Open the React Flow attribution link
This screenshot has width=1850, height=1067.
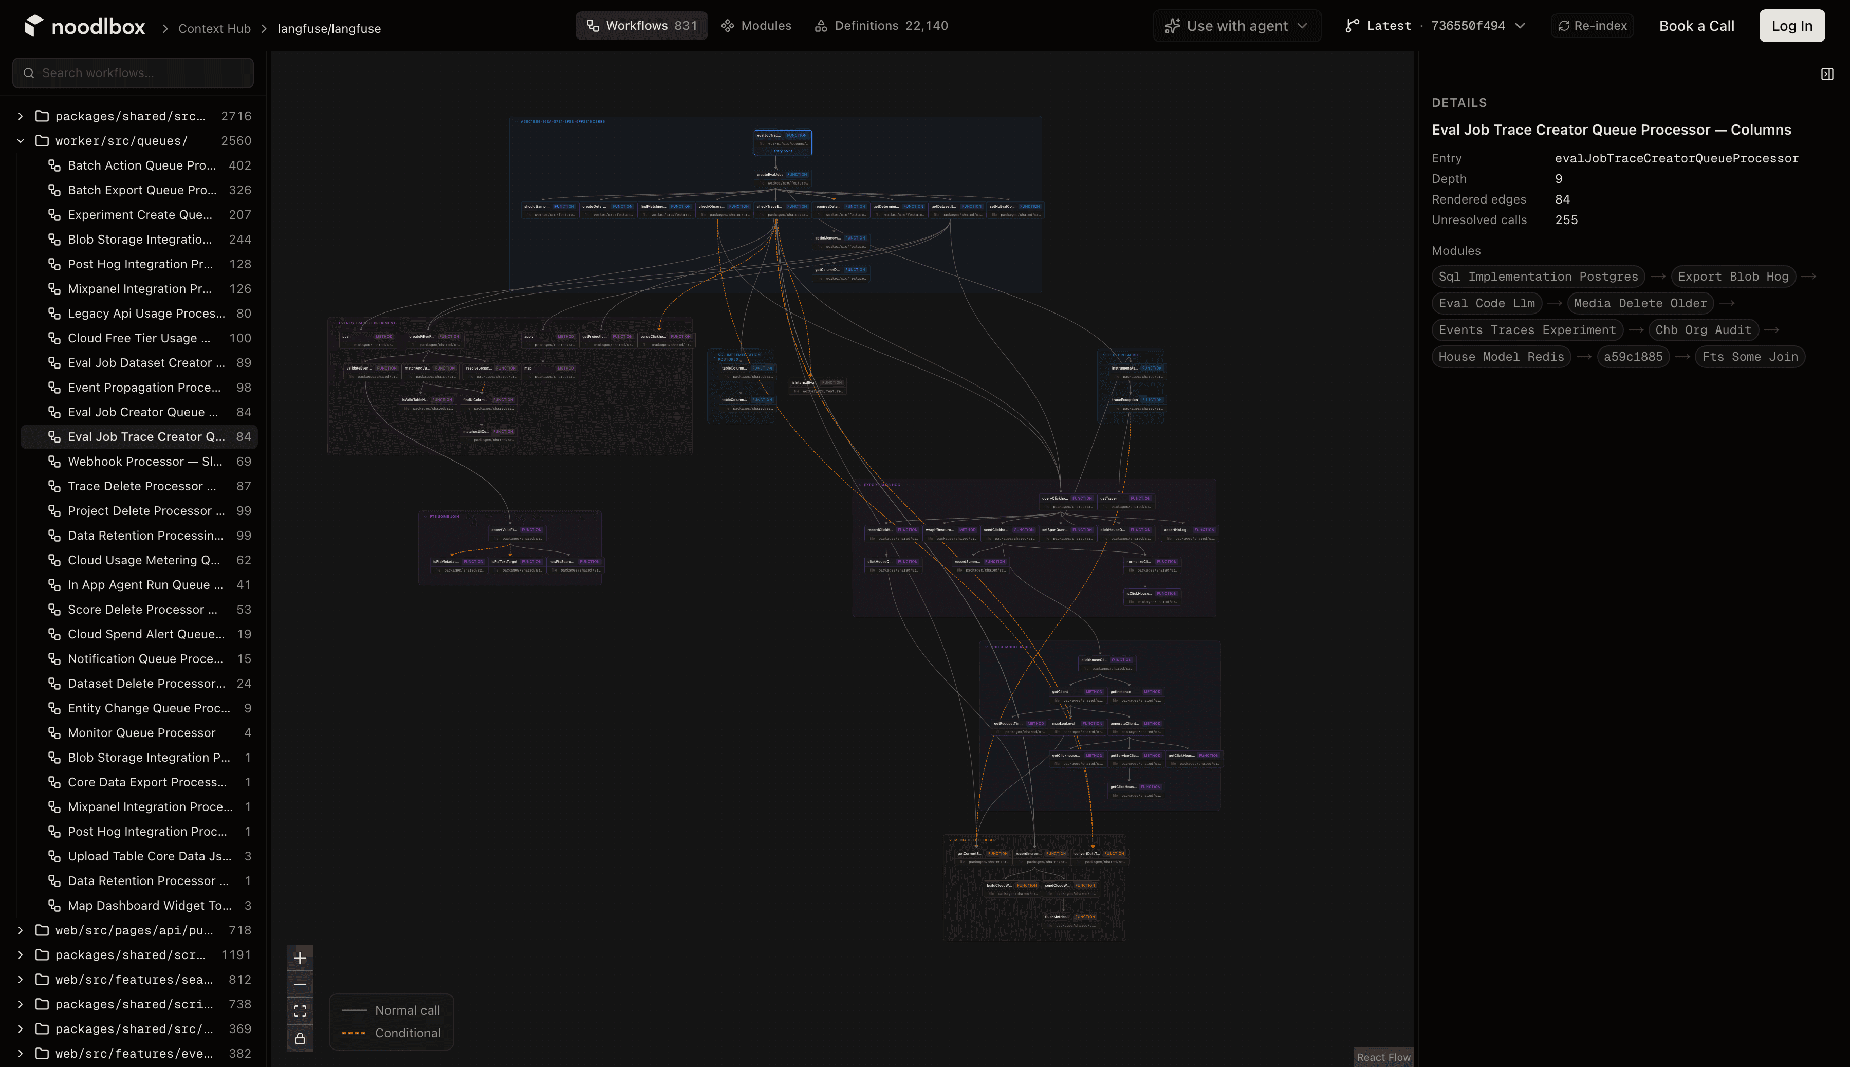[1382, 1057]
